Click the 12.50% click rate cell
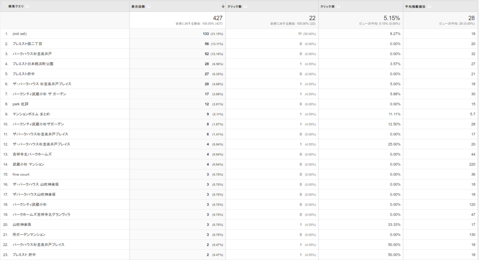The width and height of the screenshot is (479, 260). tap(394, 124)
